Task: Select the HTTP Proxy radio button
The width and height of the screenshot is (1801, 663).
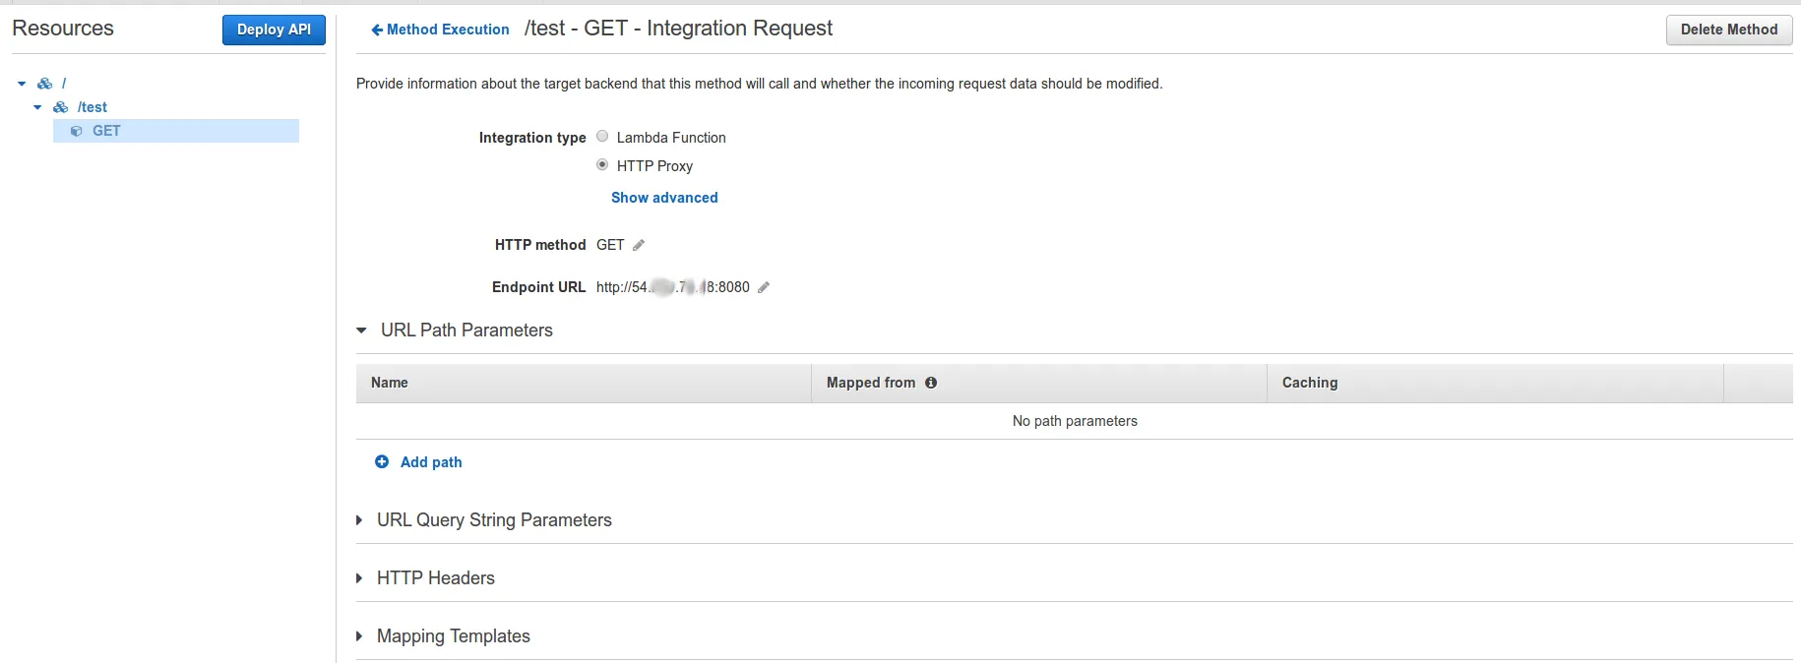Action: click(x=602, y=165)
